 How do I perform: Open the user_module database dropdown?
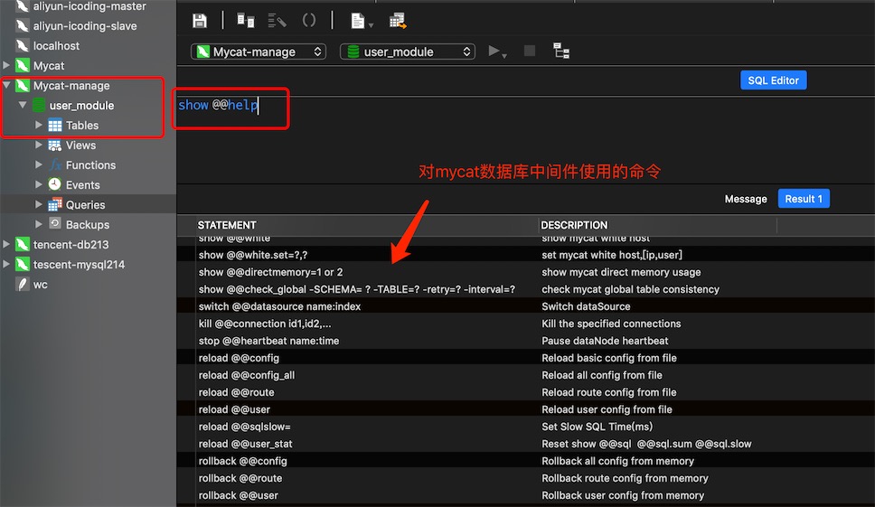pos(408,52)
